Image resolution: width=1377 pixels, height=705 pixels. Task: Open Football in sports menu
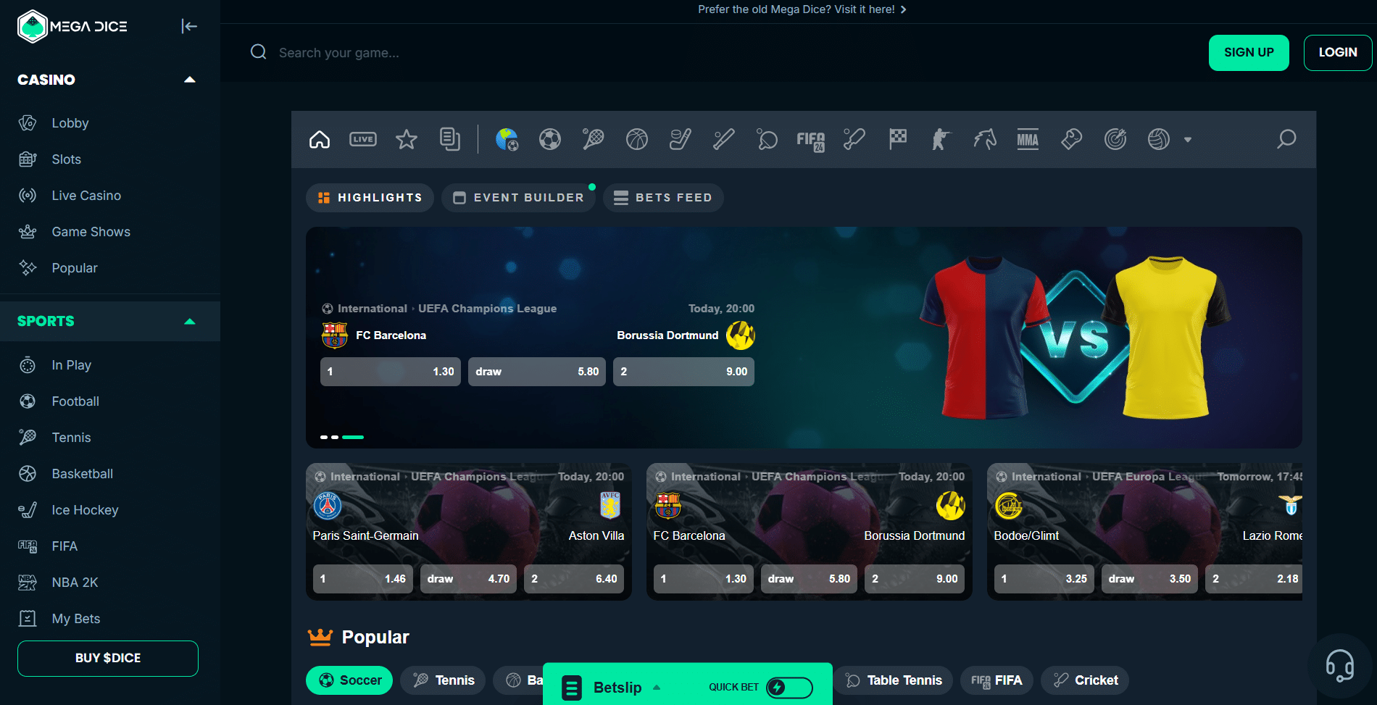point(75,401)
